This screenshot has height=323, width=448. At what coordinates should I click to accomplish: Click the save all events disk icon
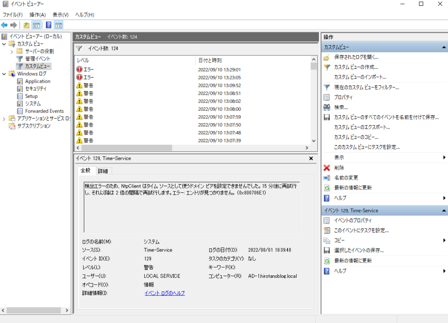click(326, 117)
